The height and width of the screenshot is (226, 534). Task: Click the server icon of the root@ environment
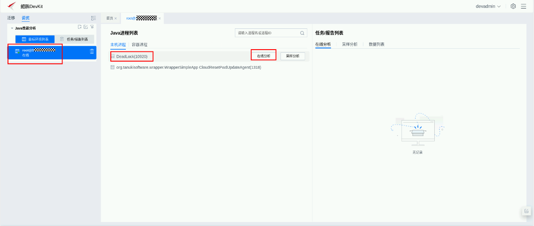click(x=17, y=52)
